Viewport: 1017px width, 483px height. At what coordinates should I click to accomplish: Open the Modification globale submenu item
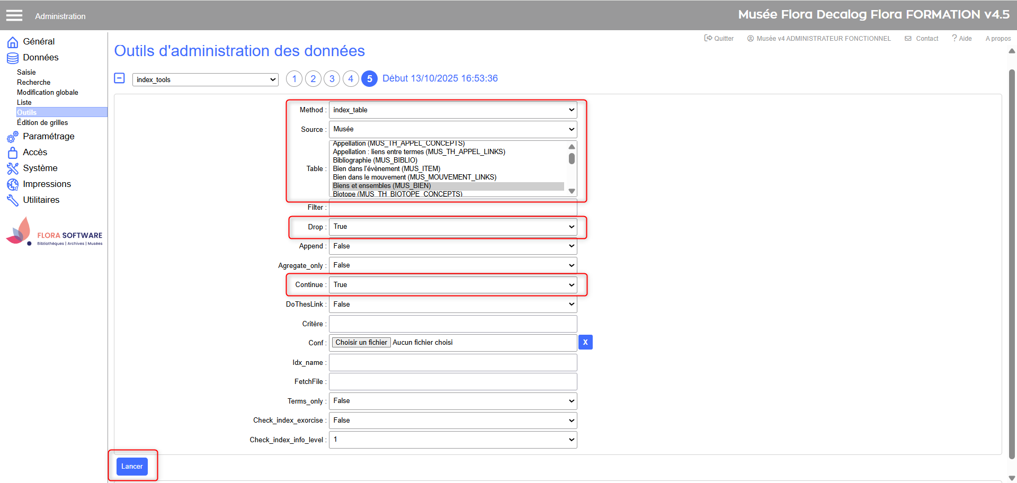48,92
